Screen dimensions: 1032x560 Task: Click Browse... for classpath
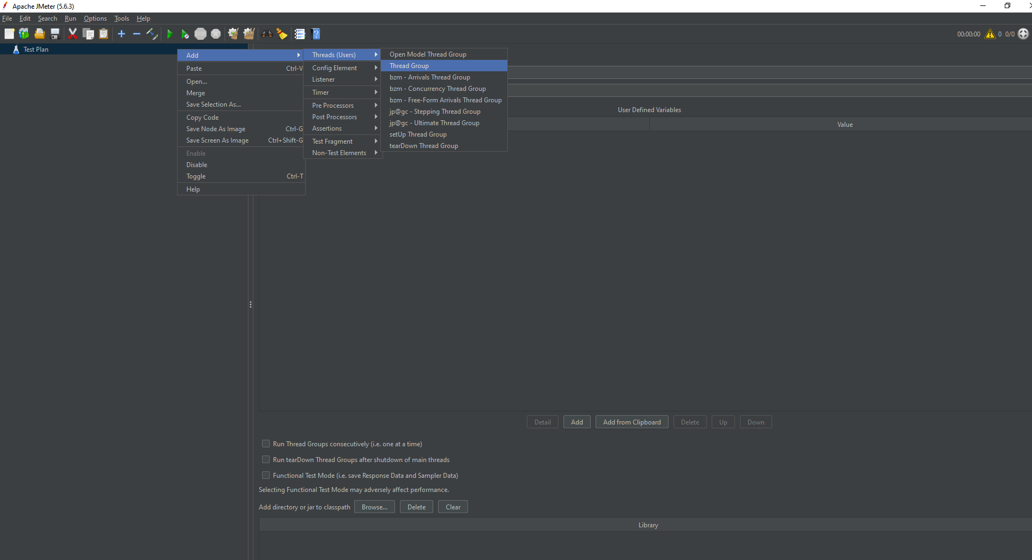374,507
